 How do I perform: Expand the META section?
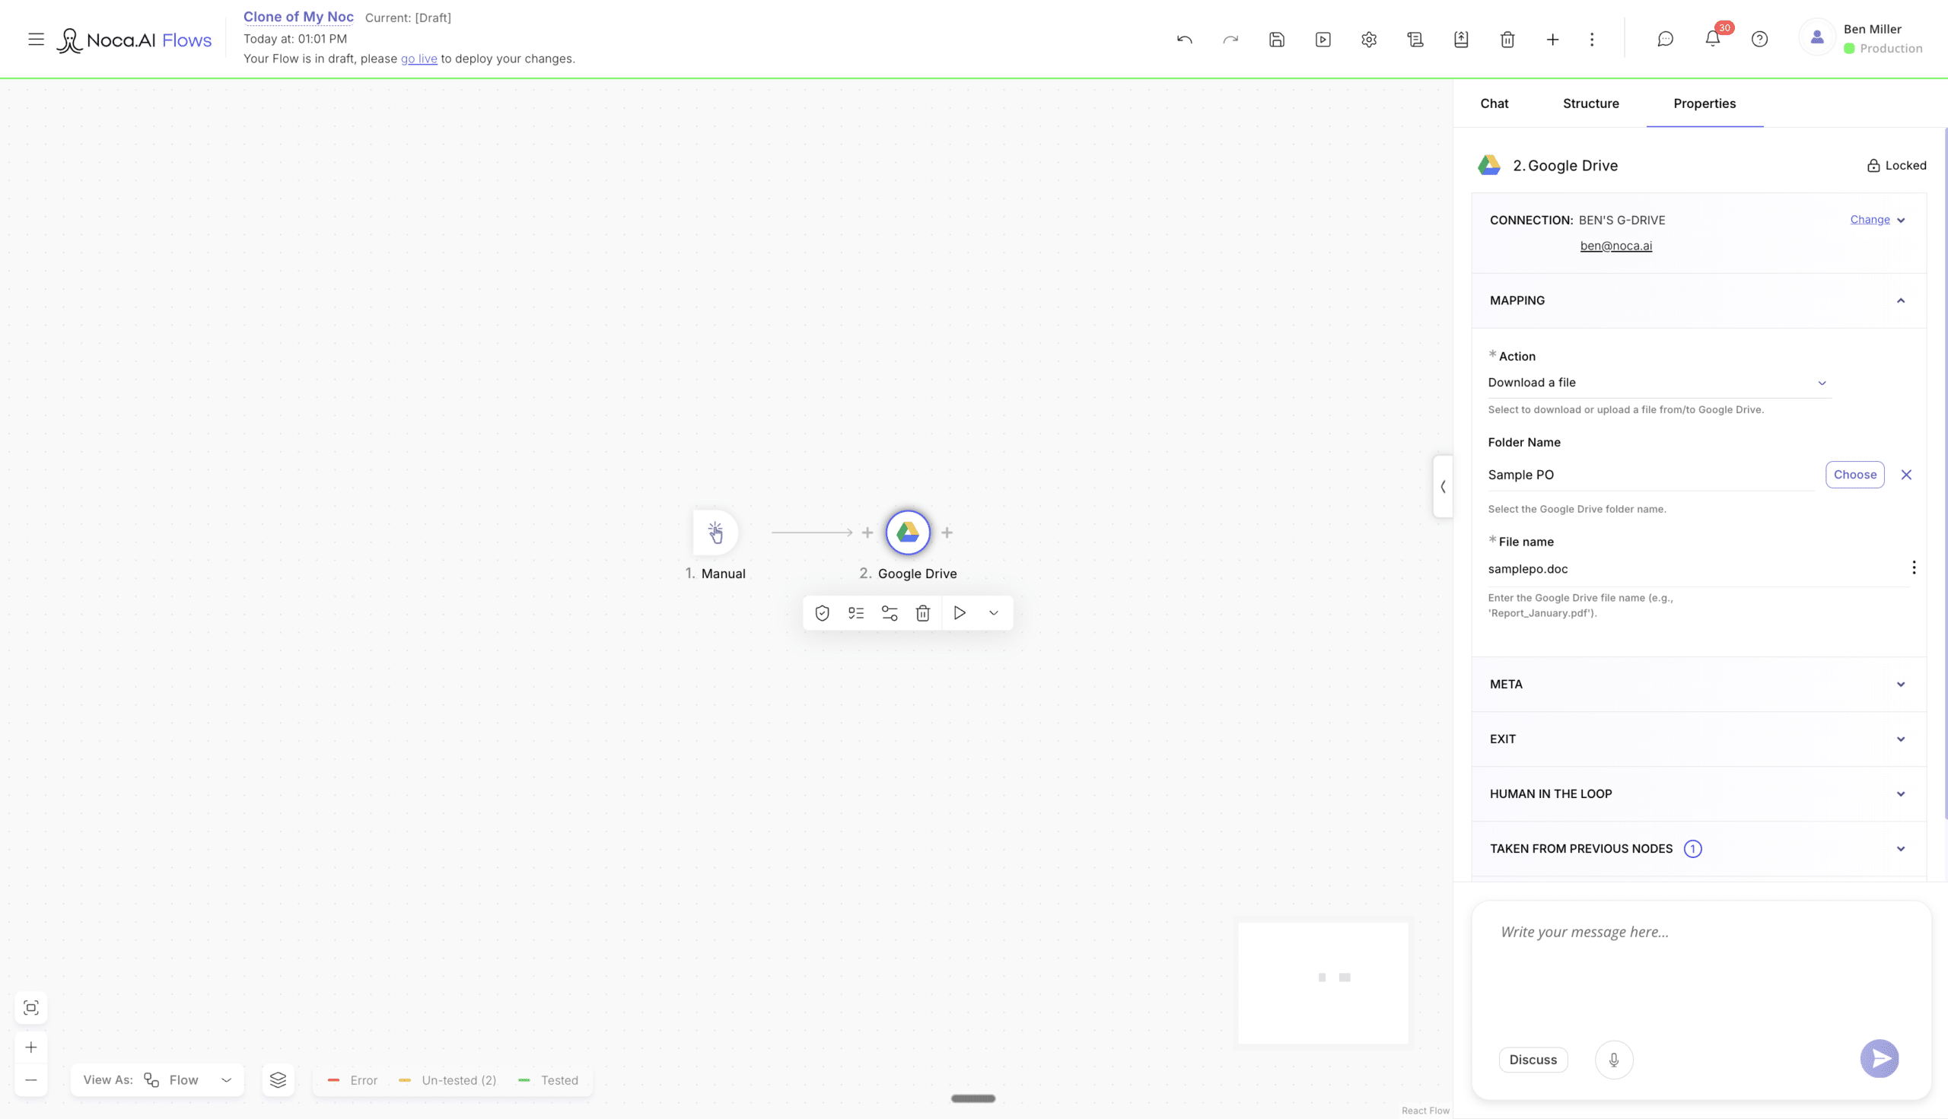pos(1698,684)
